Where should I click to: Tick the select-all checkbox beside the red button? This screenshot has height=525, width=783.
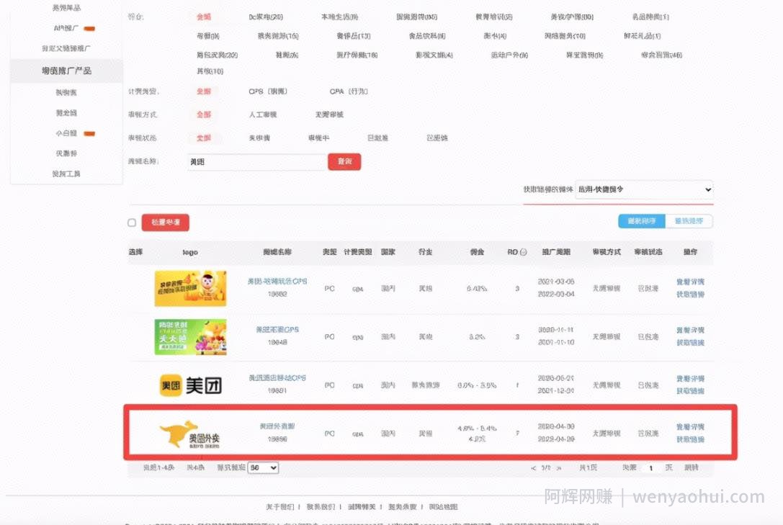[x=132, y=223]
